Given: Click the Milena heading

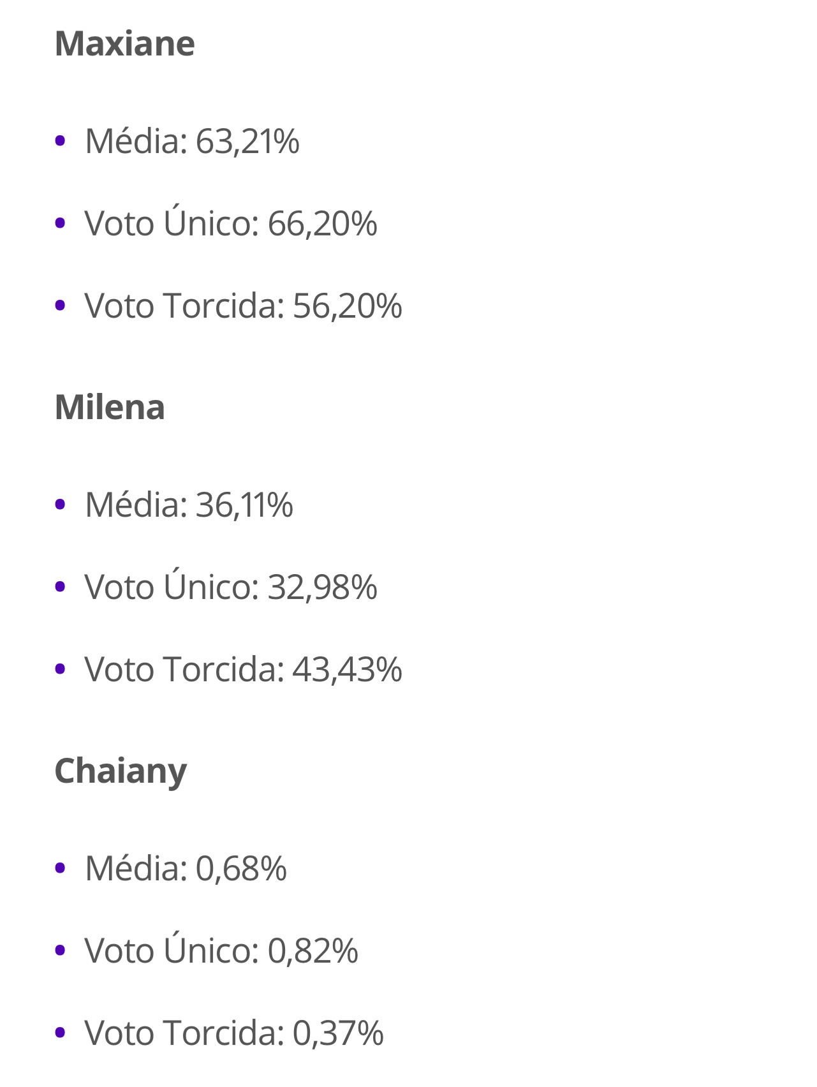Looking at the screenshot, I should [110, 408].
